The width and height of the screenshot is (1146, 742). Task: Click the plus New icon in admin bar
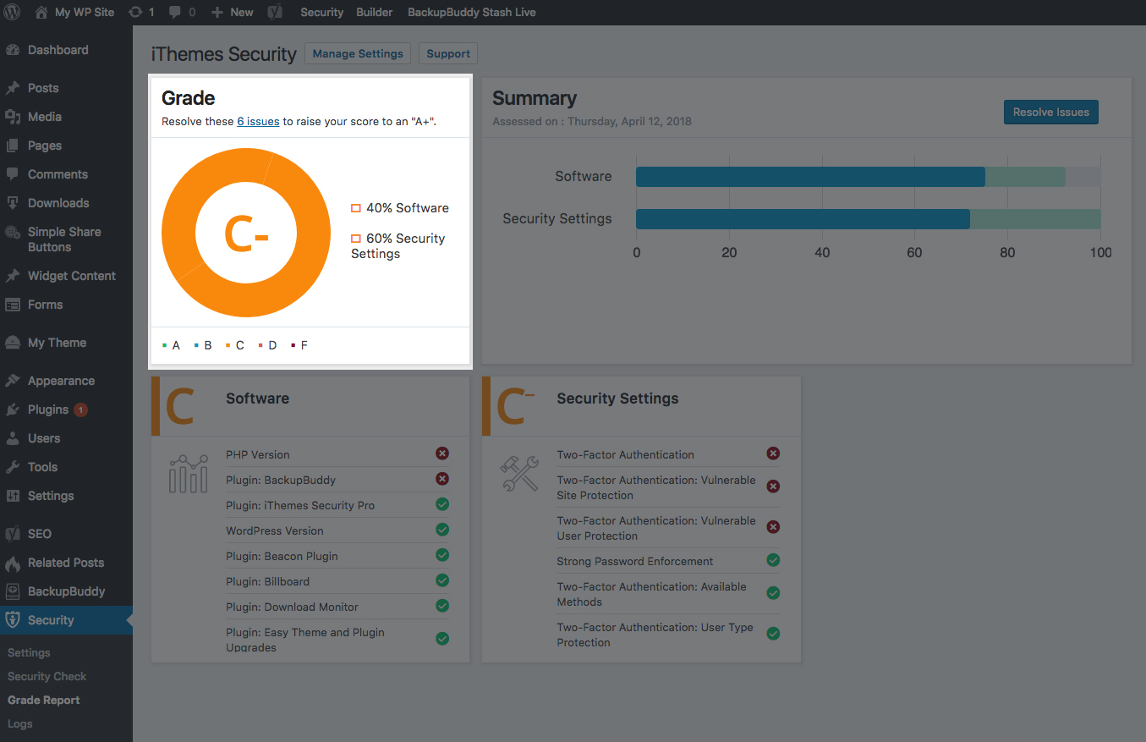217,12
